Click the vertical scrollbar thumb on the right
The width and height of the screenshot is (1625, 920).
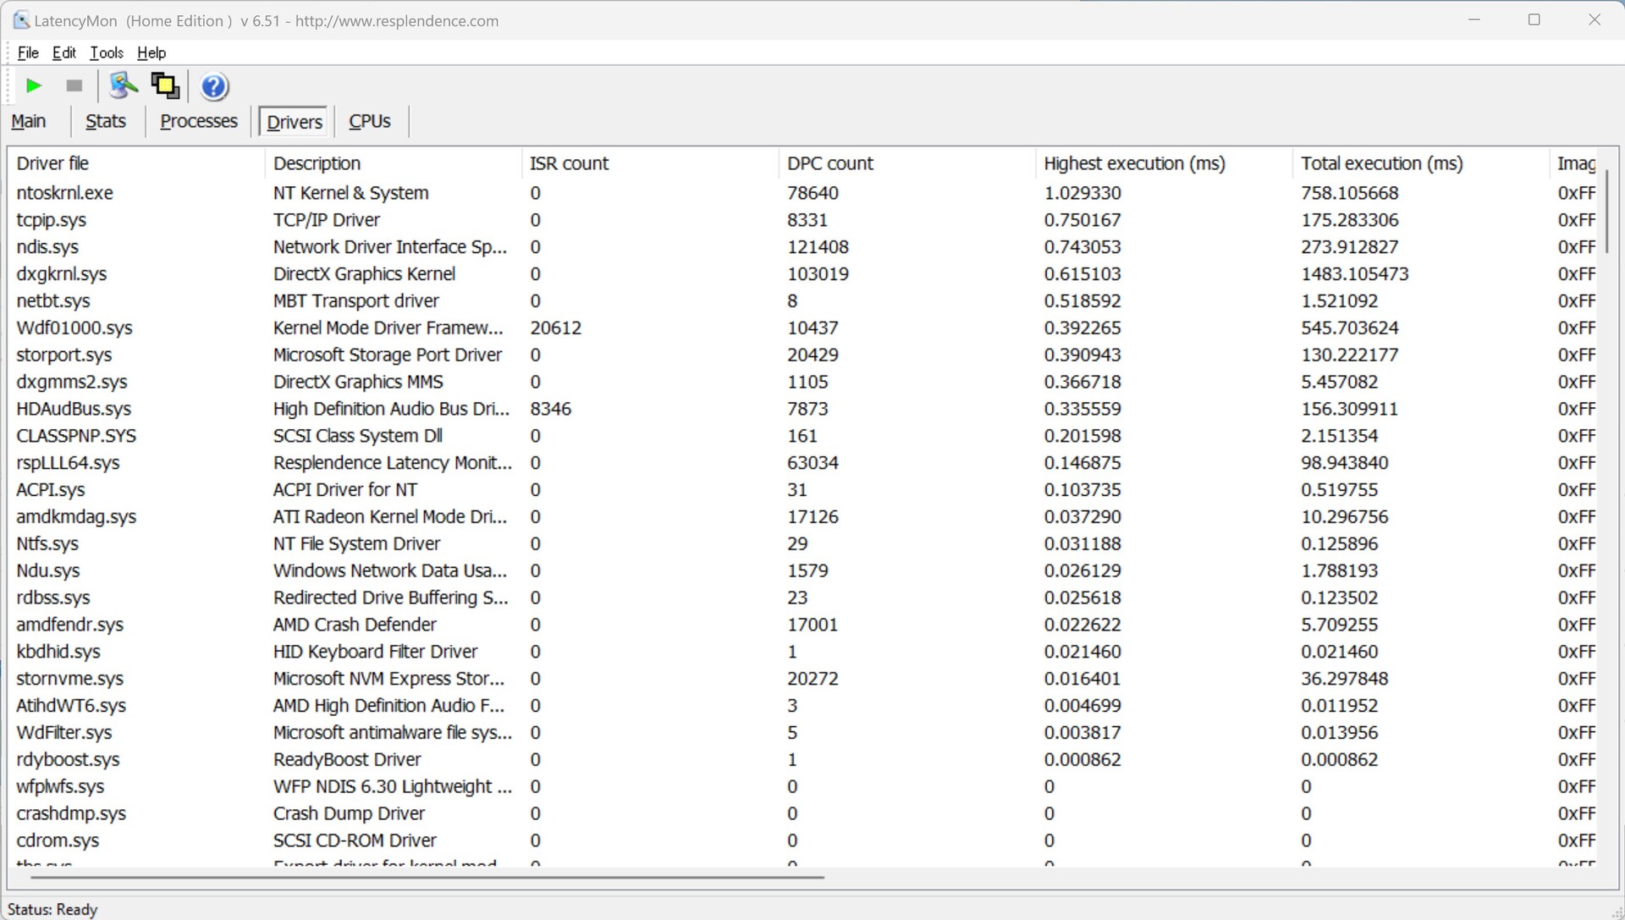[1607, 212]
